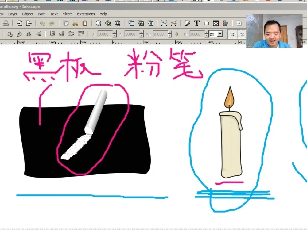Duplicate the selected objects
Viewport: 307px width, 230px height.
click(131, 23)
